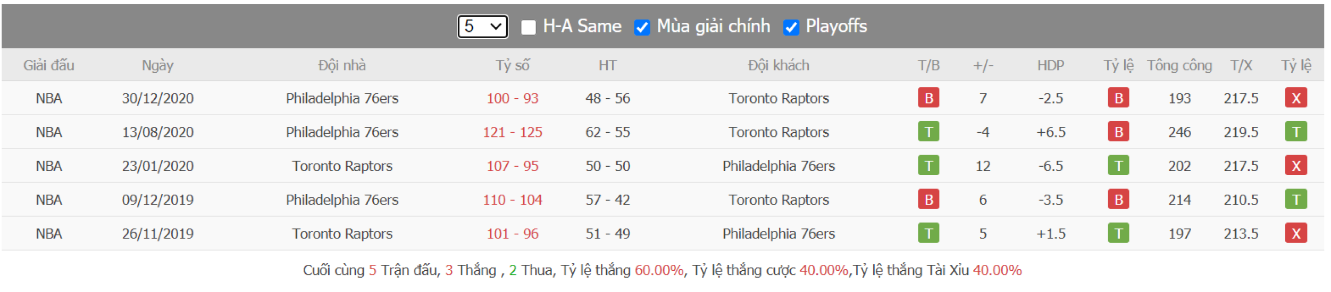Uncheck the Mùa giải chính checkbox
Viewport: 1331px width, 292px height.
[x=642, y=28]
